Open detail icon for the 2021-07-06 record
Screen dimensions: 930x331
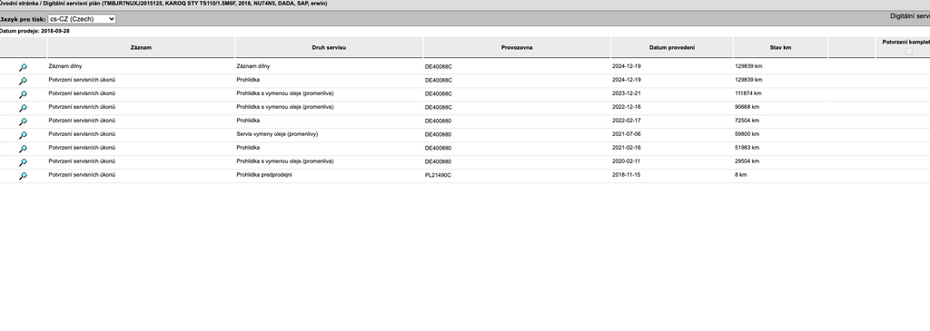pyautogui.click(x=23, y=136)
